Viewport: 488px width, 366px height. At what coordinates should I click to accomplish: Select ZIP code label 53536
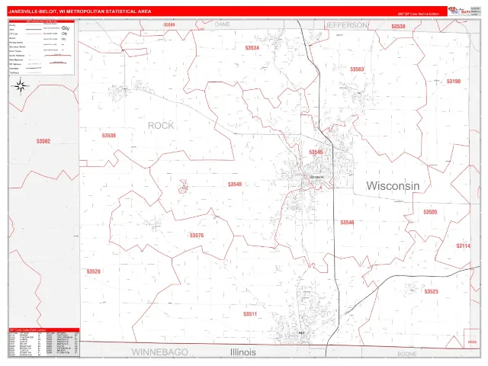[109, 136]
